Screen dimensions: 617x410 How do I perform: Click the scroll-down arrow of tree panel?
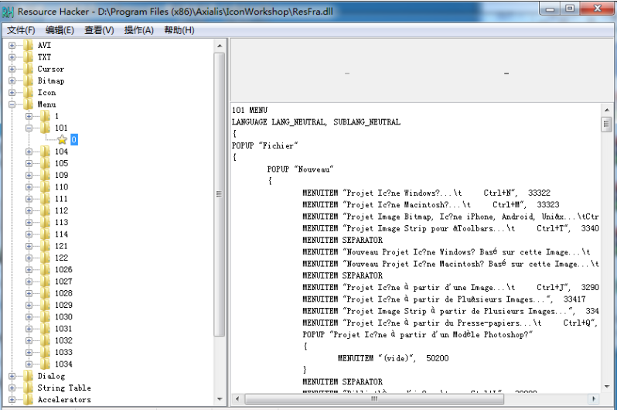click(x=220, y=400)
